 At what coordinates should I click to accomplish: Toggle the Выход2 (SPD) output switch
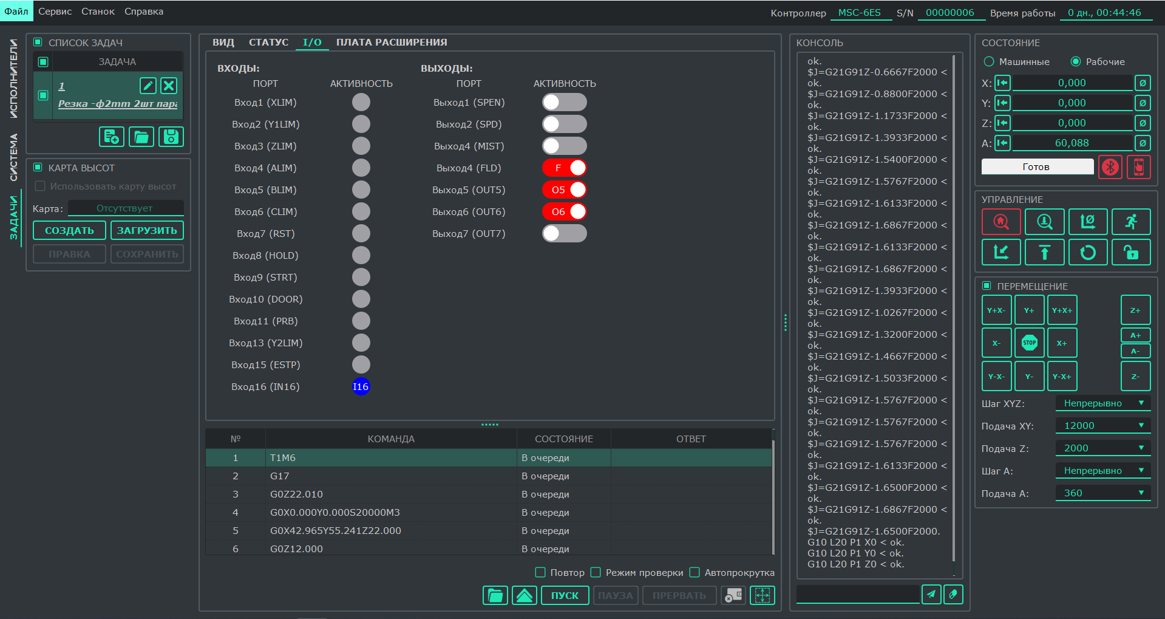click(565, 124)
